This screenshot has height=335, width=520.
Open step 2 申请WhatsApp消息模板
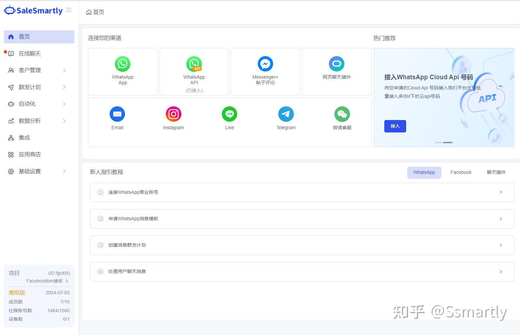pyautogui.click(x=302, y=219)
